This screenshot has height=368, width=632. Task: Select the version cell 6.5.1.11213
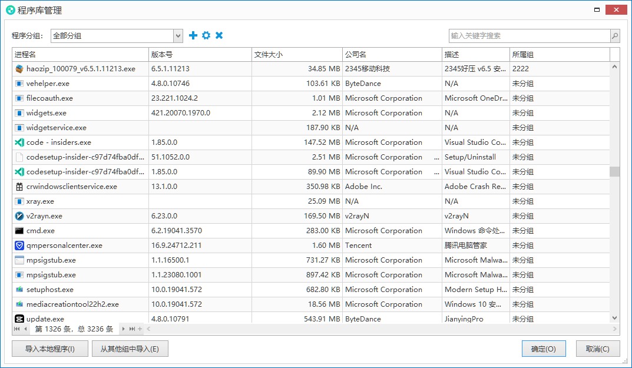coord(200,69)
